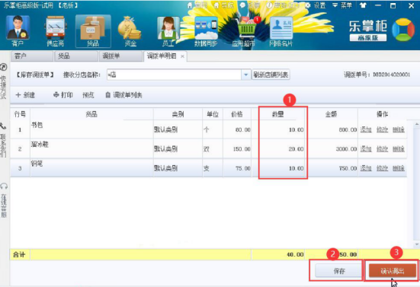420x287 pixels.
Task: Click the orange 确认调出 confirm button
Action: coord(393,271)
